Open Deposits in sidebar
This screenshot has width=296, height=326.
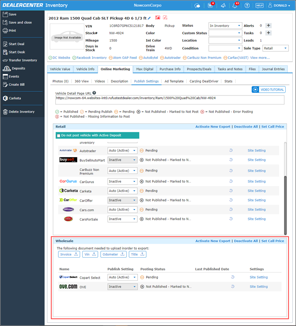pyautogui.click(x=14, y=68)
